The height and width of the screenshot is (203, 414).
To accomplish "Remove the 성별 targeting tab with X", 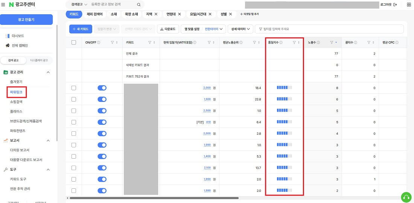I will click(230, 14).
